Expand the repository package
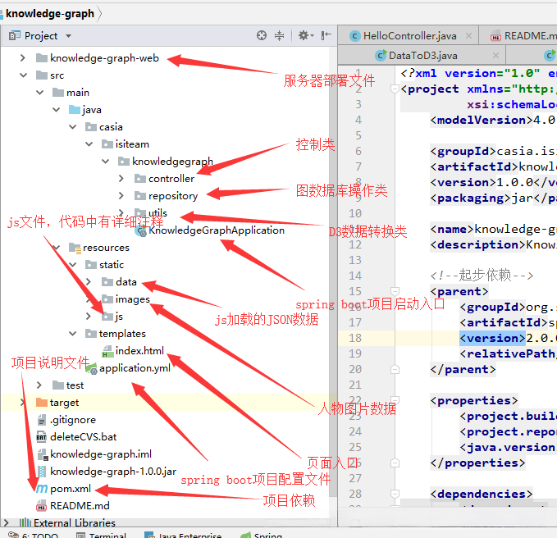Screen dimensions: 557x538 pos(121,196)
